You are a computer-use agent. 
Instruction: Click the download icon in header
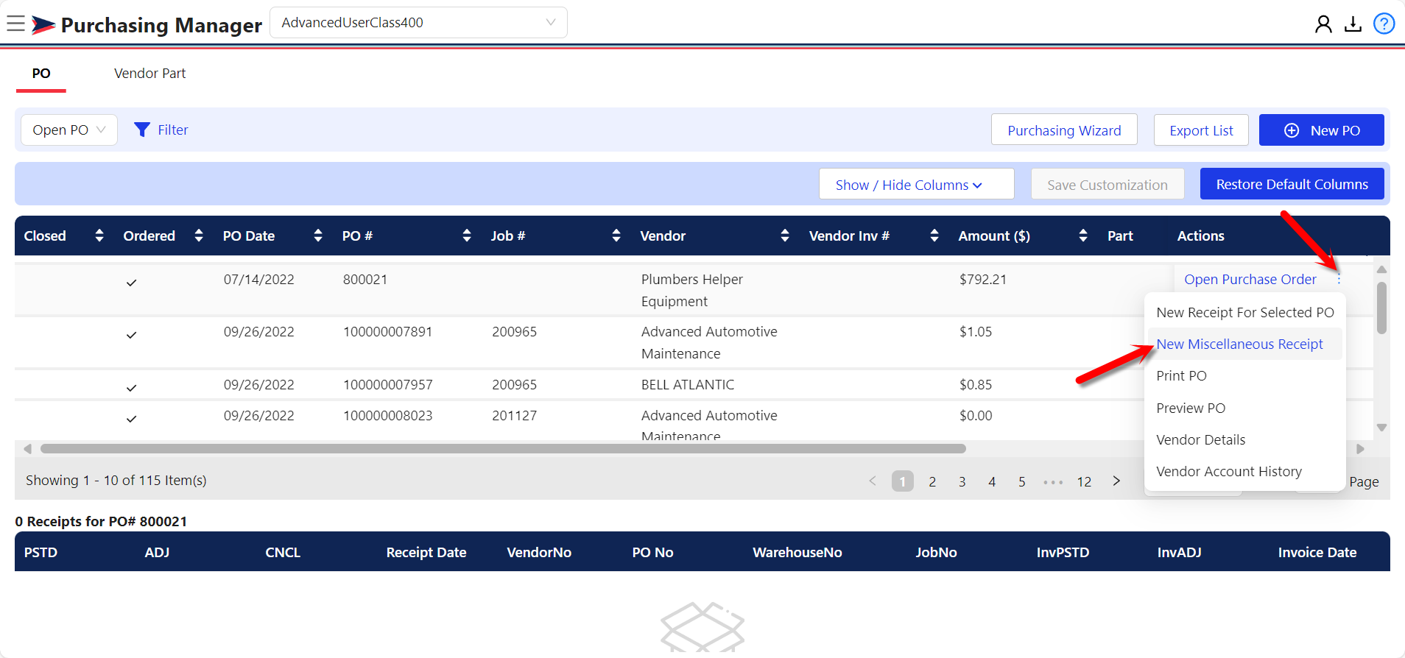(x=1353, y=24)
